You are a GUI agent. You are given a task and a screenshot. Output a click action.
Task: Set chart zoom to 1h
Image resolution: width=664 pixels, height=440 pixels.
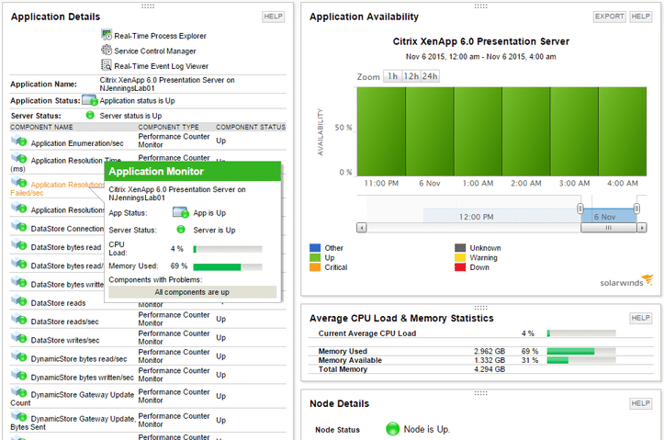pyautogui.click(x=393, y=76)
